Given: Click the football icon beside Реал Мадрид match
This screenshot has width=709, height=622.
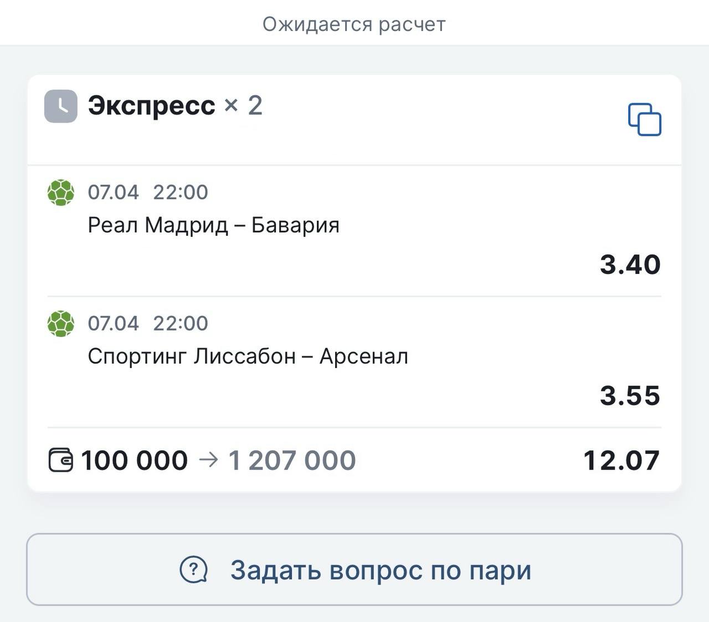Looking at the screenshot, I should point(61,192).
